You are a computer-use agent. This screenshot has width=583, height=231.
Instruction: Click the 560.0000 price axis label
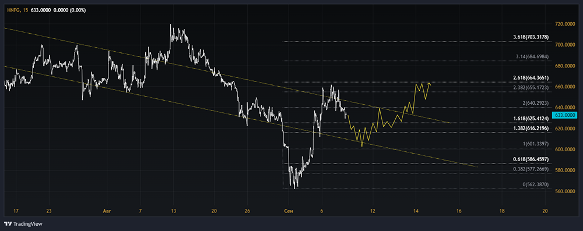[565, 191]
